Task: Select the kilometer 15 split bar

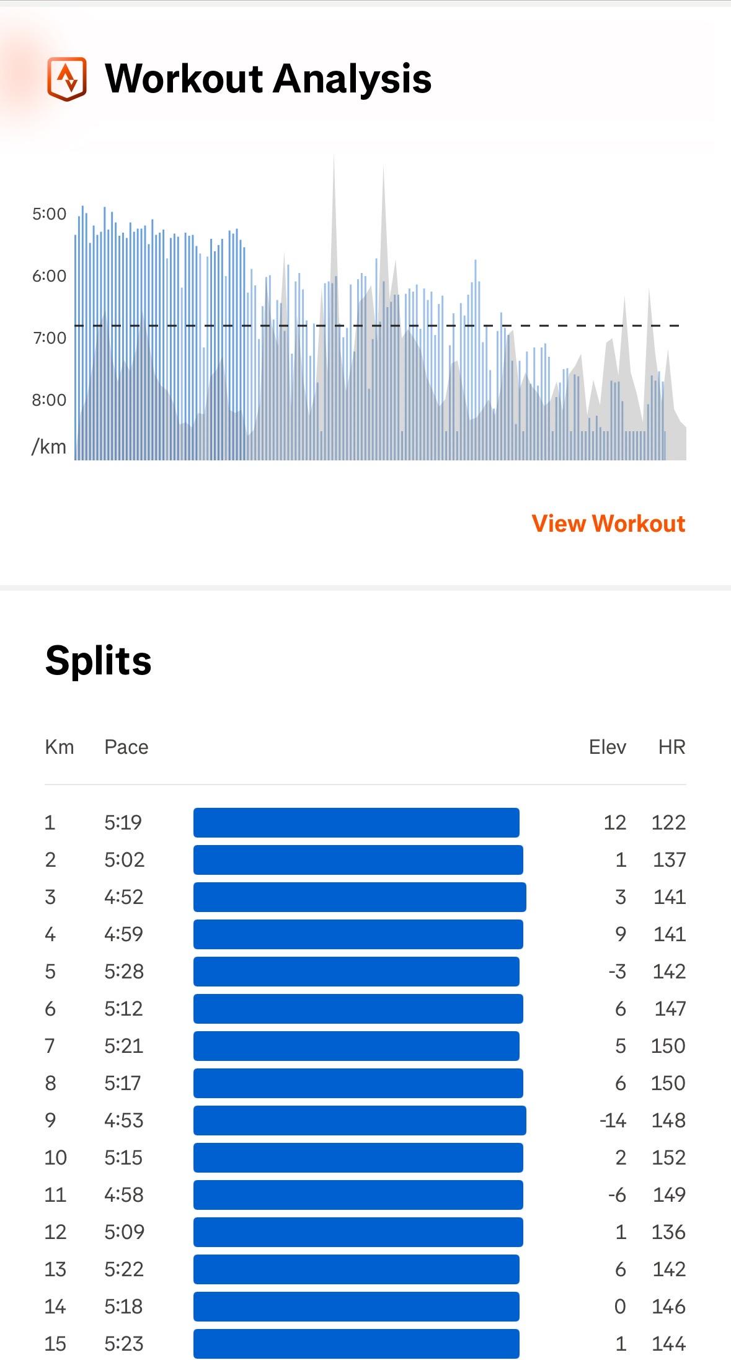Action: (357, 1344)
